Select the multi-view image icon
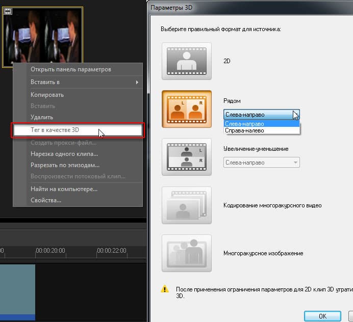Screen dimensions: 353x322 point(186,253)
